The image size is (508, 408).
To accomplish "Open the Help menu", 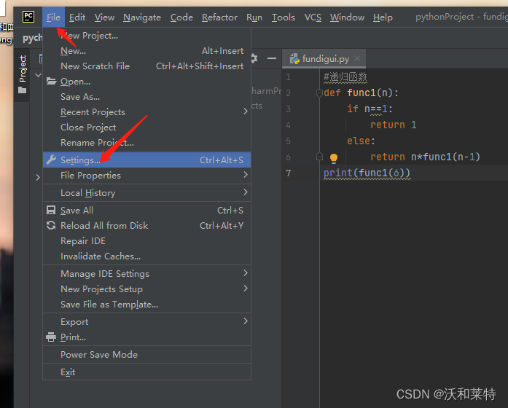I will click(383, 17).
